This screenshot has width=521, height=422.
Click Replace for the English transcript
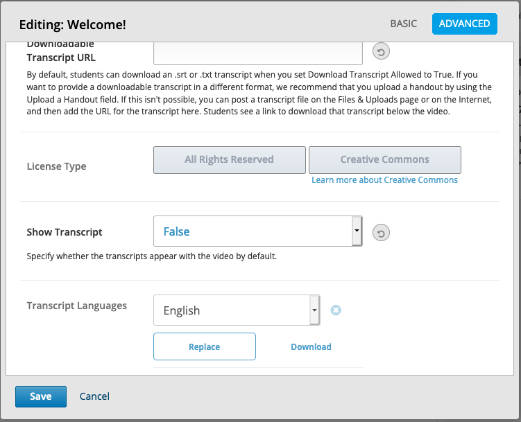(205, 346)
